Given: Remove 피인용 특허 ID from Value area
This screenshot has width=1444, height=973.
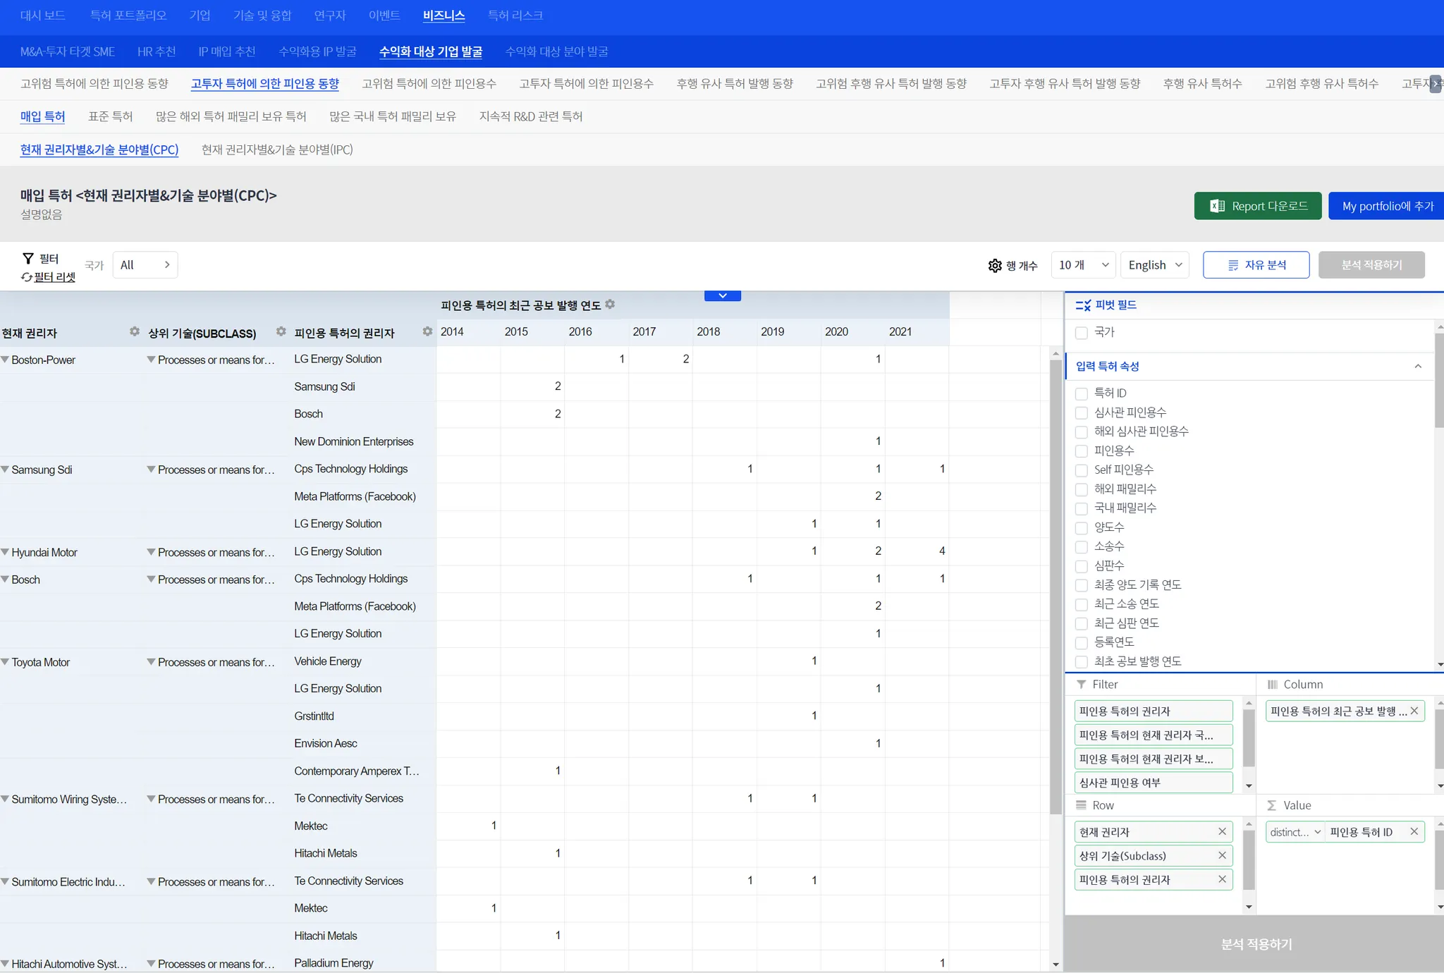Looking at the screenshot, I should (x=1414, y=832).
